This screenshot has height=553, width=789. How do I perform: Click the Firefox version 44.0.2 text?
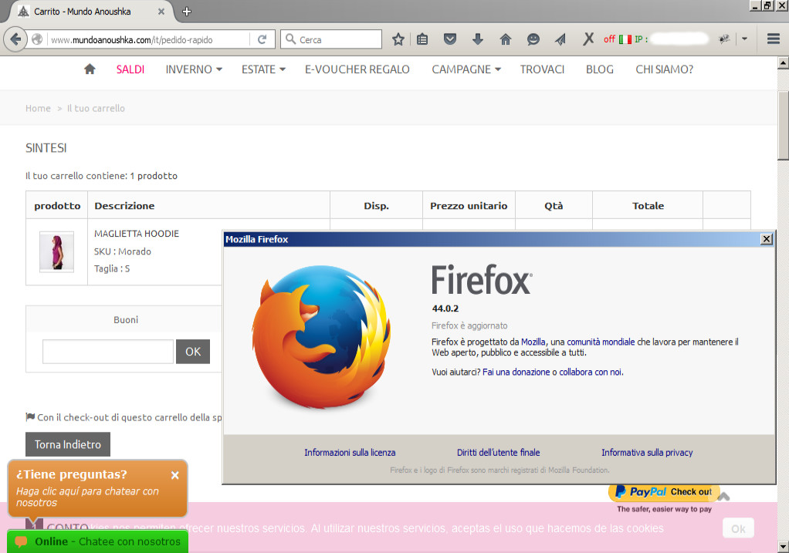click(445, 309)
